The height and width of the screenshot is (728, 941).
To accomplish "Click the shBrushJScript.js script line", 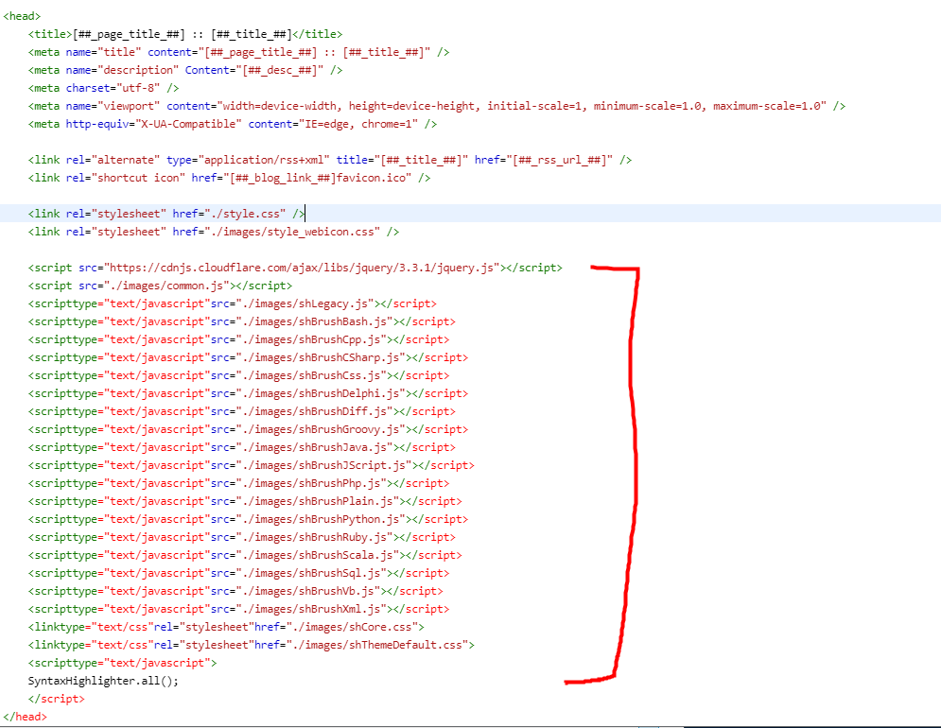I will pos(251,466).
